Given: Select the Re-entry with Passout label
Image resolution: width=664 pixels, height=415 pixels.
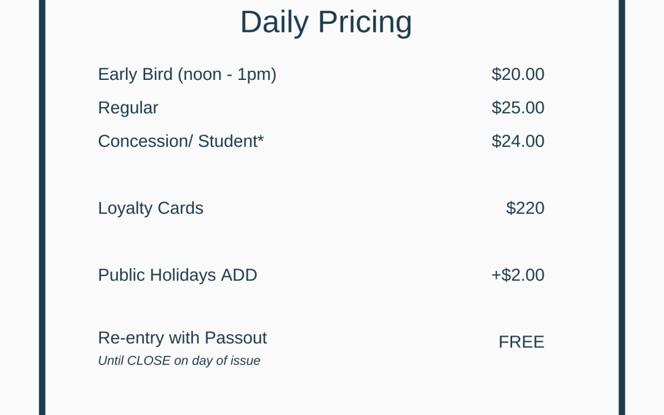Looking at the screenshot, I should pos(182,338).
